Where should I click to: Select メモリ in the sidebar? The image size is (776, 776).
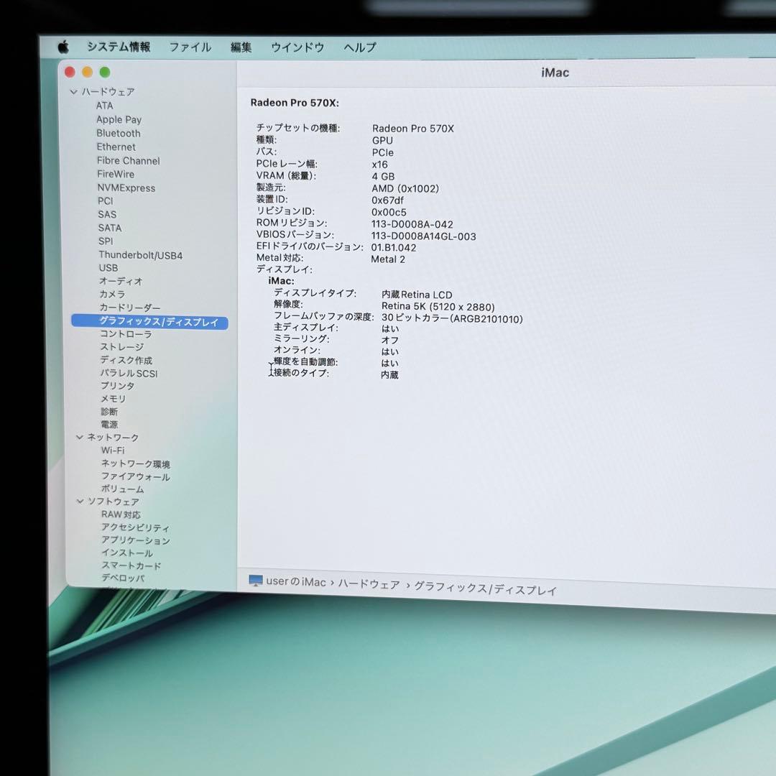pos(114,398)
